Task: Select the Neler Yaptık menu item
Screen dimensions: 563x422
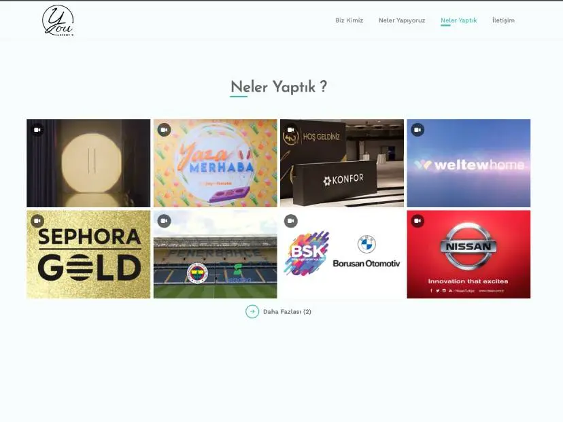Action: pyautogui.click(x=458, y=20)
